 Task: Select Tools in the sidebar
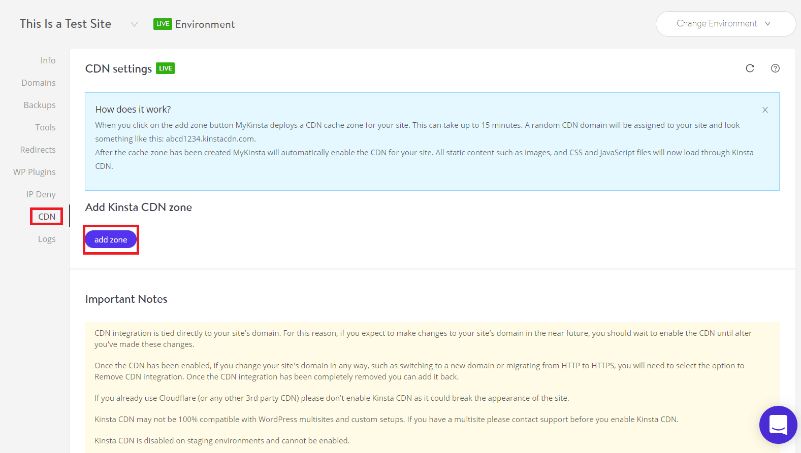(x=46, y=127)
